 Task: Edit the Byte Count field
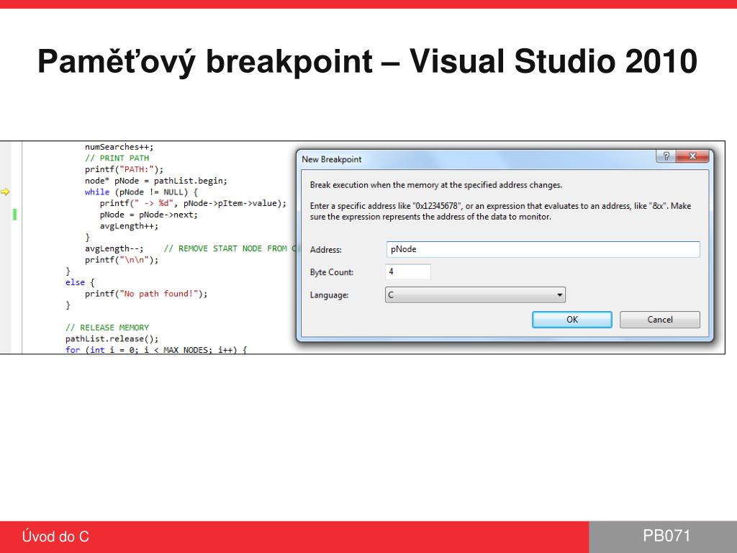(x=408, y=271)
